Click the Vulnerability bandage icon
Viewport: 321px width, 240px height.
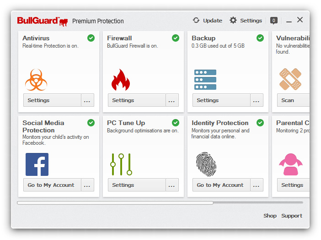(290, 79)
